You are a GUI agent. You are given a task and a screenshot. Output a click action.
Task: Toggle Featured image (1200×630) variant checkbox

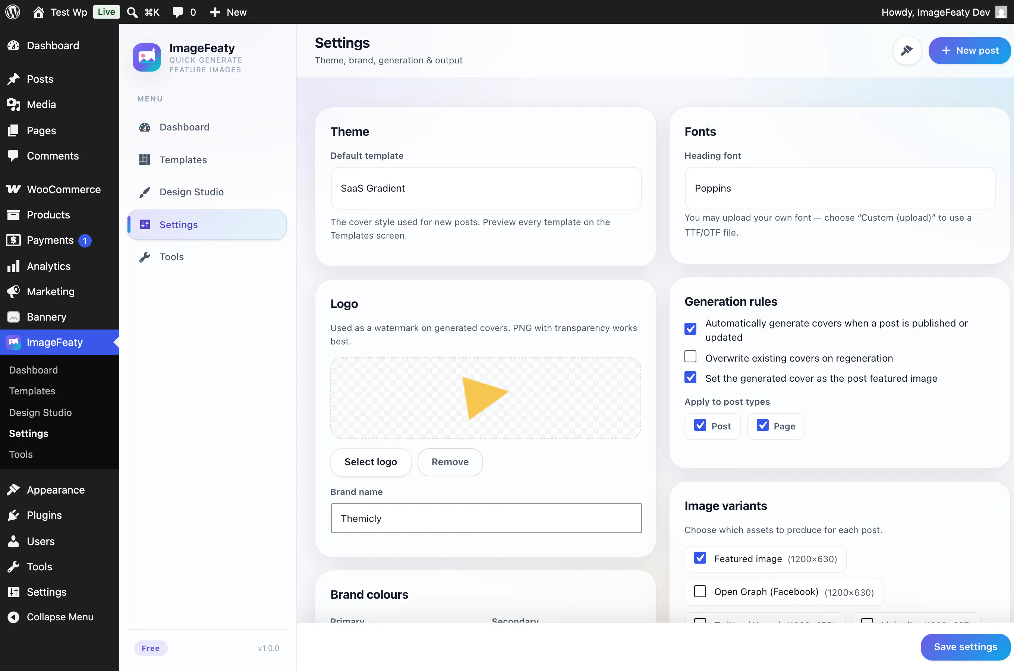[x=700, y=558]
